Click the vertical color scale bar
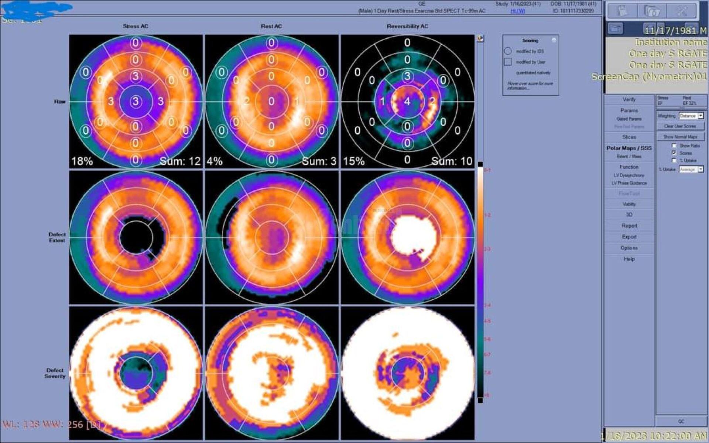The image size is (709, 443). coord(480,281)
